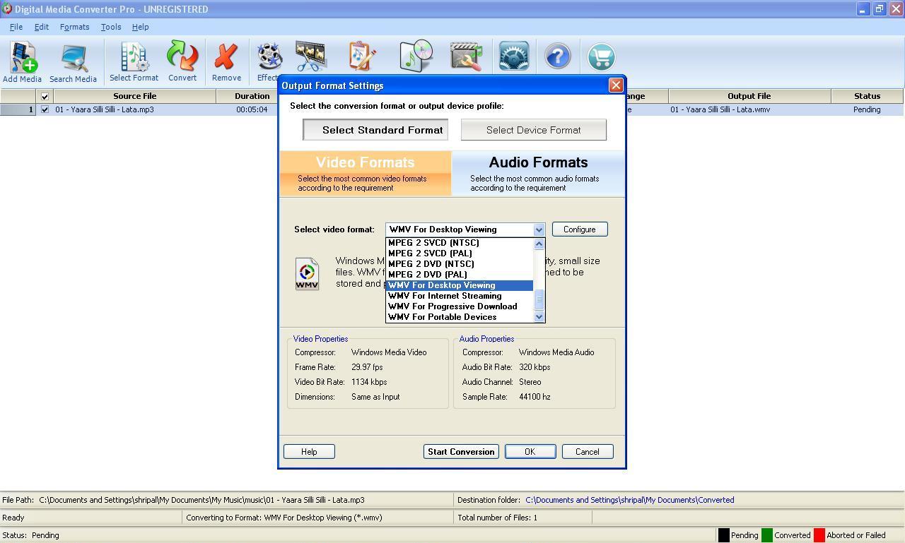
Task: Click output file 01 - Yaara Silli Silli - Lata.wmv
Action: 720,109
